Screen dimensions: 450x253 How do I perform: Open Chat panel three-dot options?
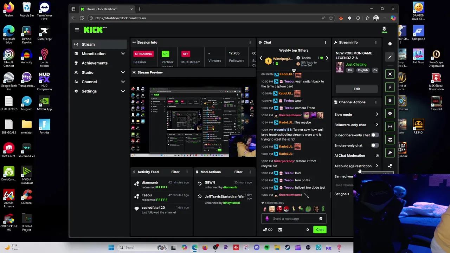pyautogui.click(x=326, y=43)
